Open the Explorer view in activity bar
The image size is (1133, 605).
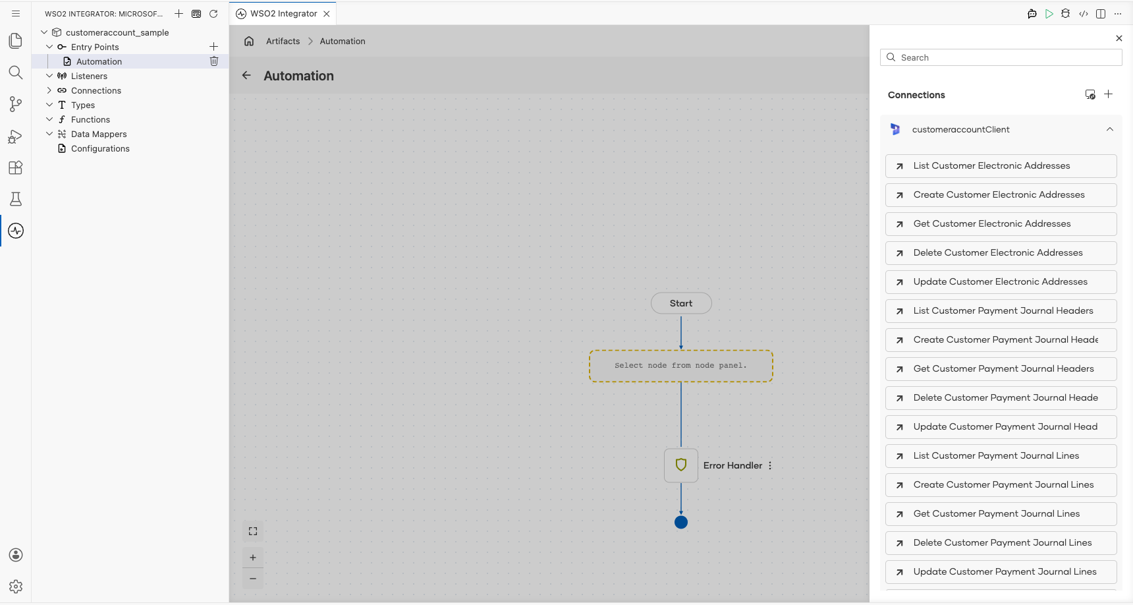pos(16,41)
